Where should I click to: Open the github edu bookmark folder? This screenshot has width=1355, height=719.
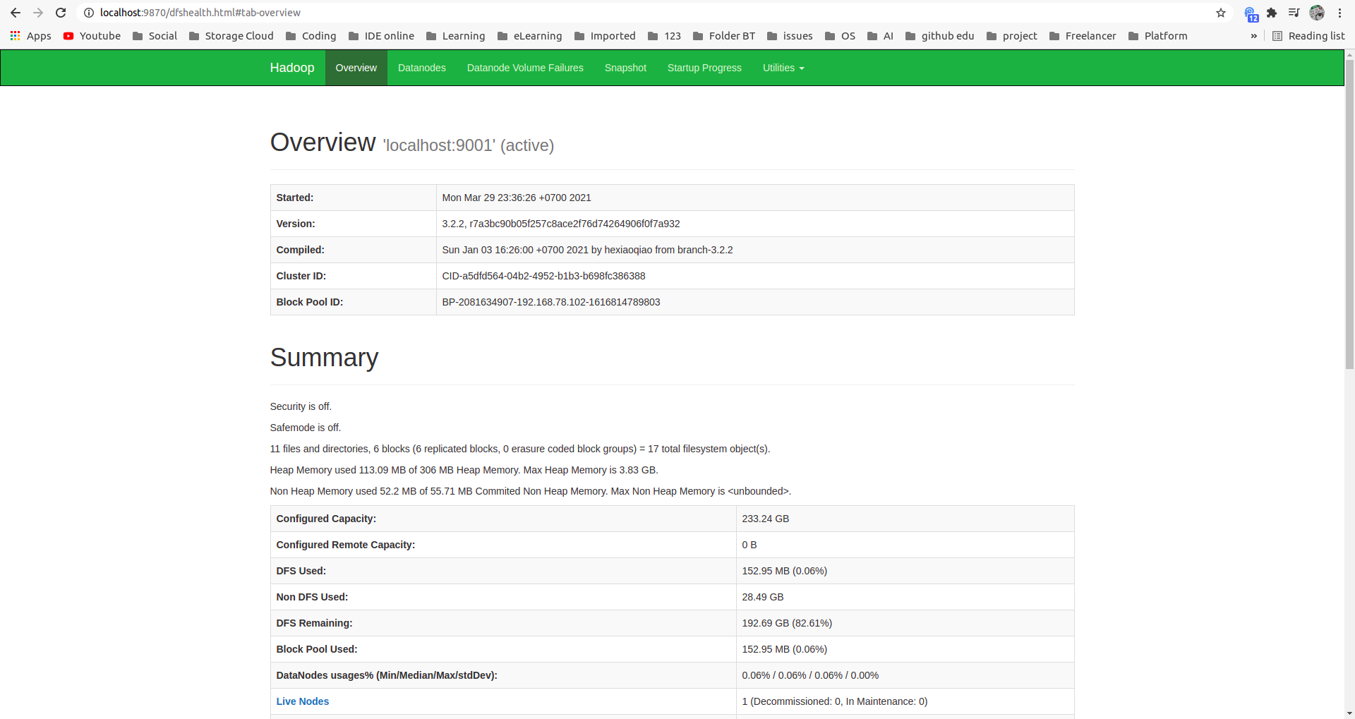pos(940,36)
